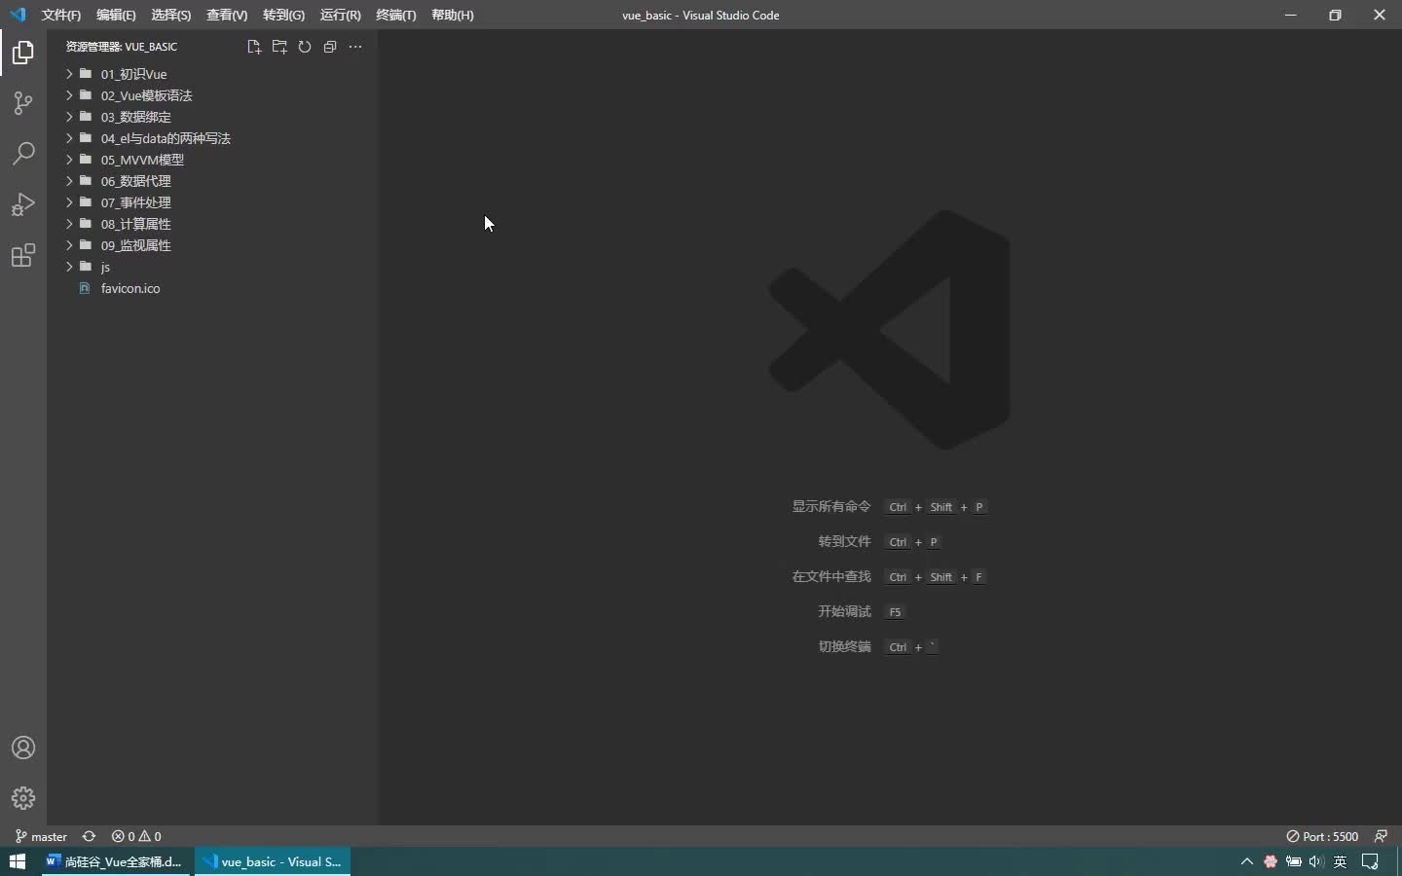Viewport: 1402px width, 876px height.
Task: Click the VS Code logo in title bar
Action: click(18, 15)
